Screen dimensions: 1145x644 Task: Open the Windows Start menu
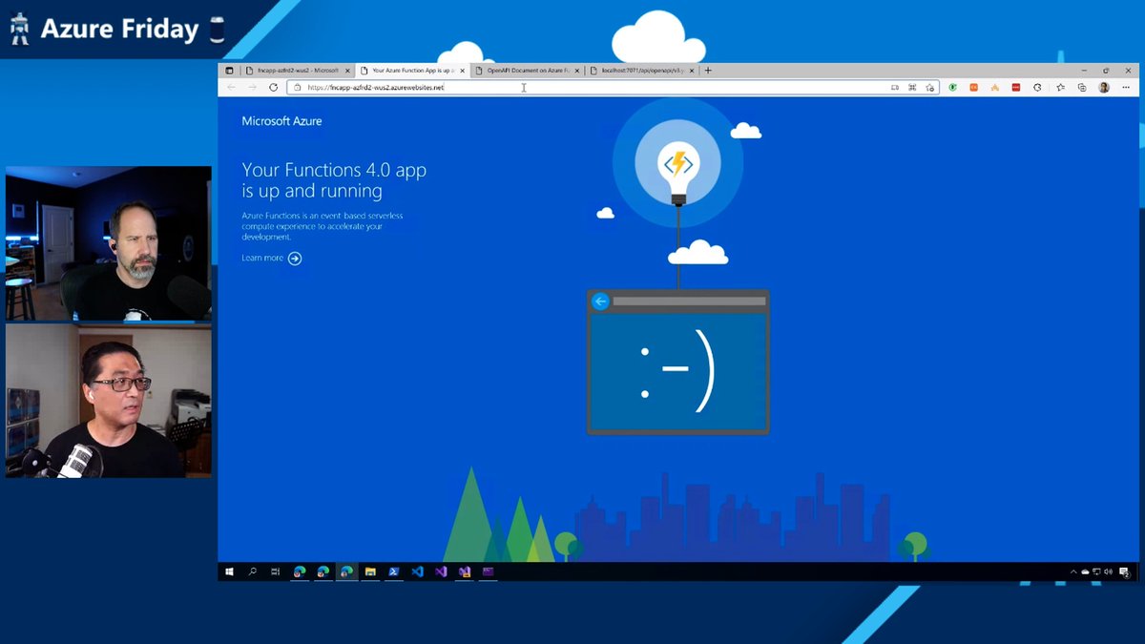[229, 571]
